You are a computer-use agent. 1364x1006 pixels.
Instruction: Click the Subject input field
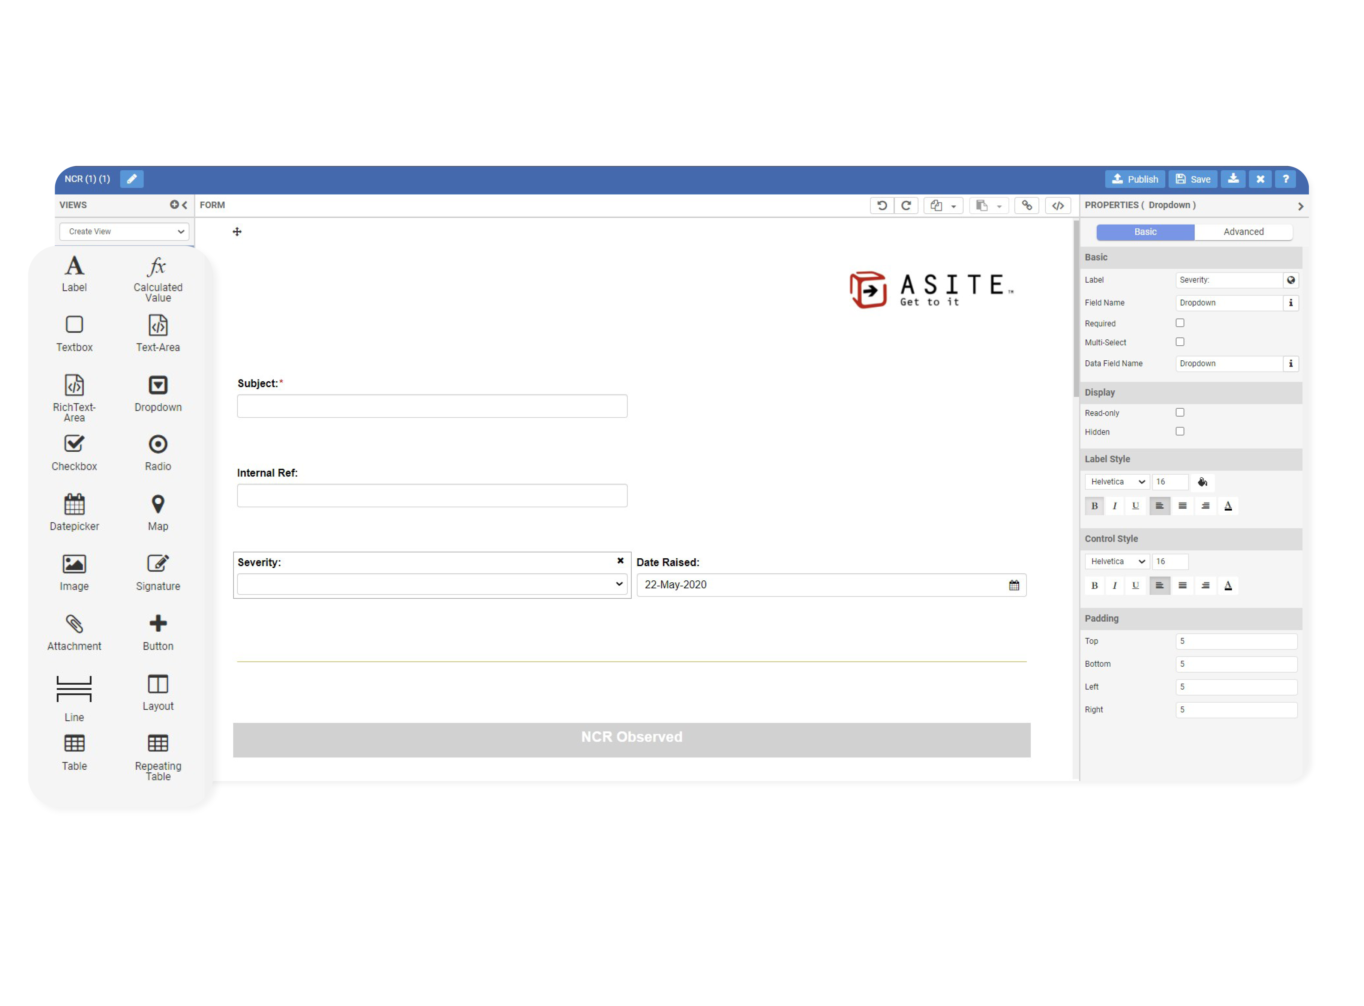[x=432, y=407]
